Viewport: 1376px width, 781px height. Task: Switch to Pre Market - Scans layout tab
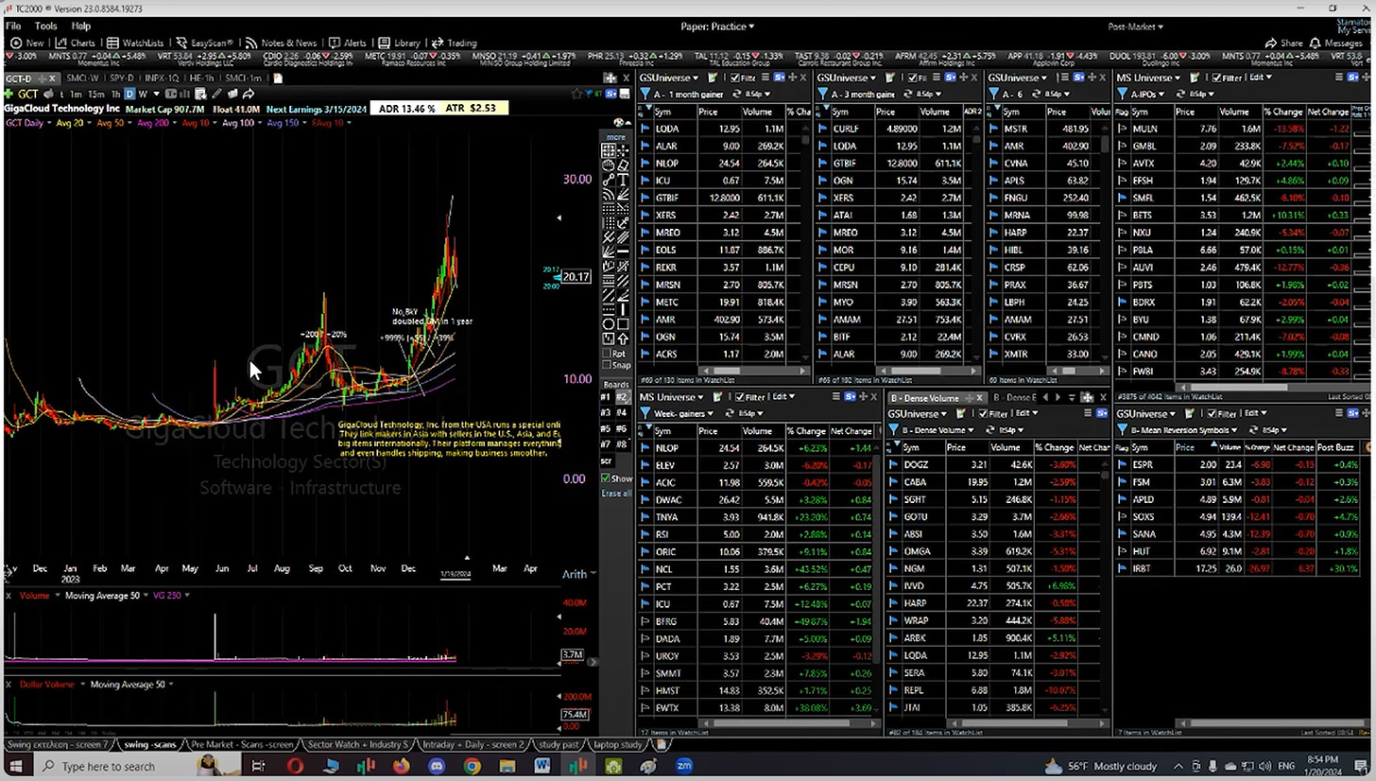tap(242, 744)
